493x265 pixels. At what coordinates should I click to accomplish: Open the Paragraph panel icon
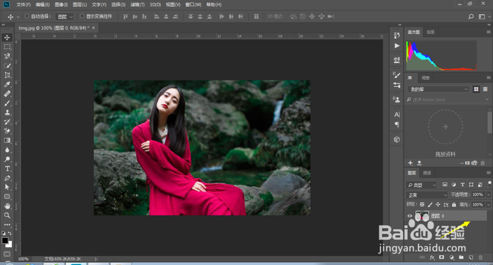[x=397, y=124]
